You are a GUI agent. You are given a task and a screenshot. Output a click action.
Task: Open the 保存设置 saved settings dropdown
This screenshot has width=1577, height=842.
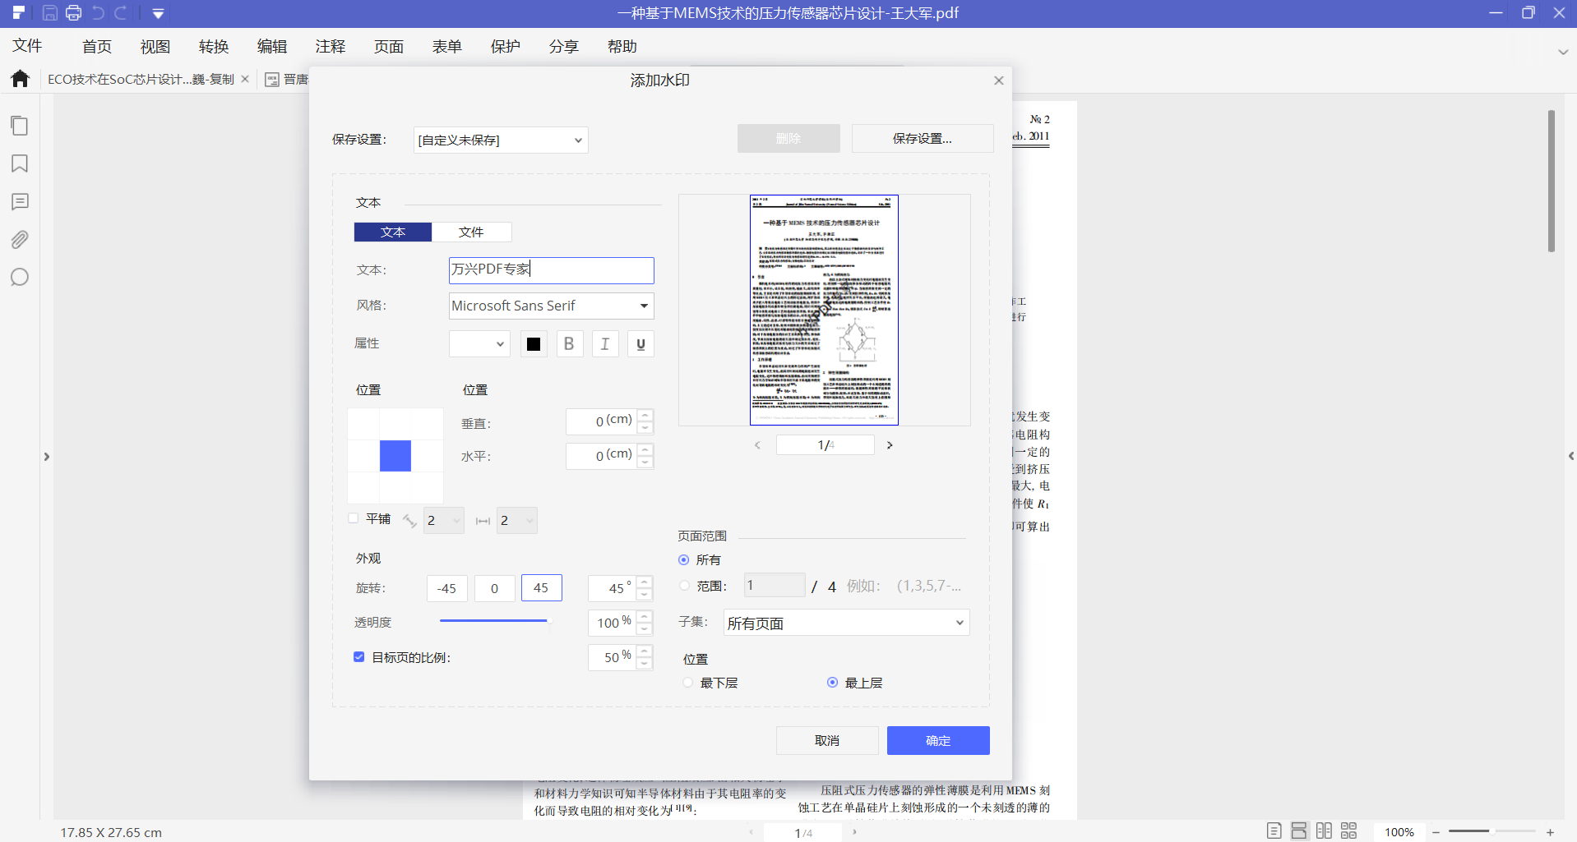[500, 140]
